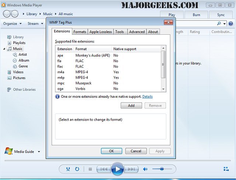Viewport: 236px width, 180px height.
Task: Sort by the Native support column header
Action: pyautogui.click(x=136, y=49)
